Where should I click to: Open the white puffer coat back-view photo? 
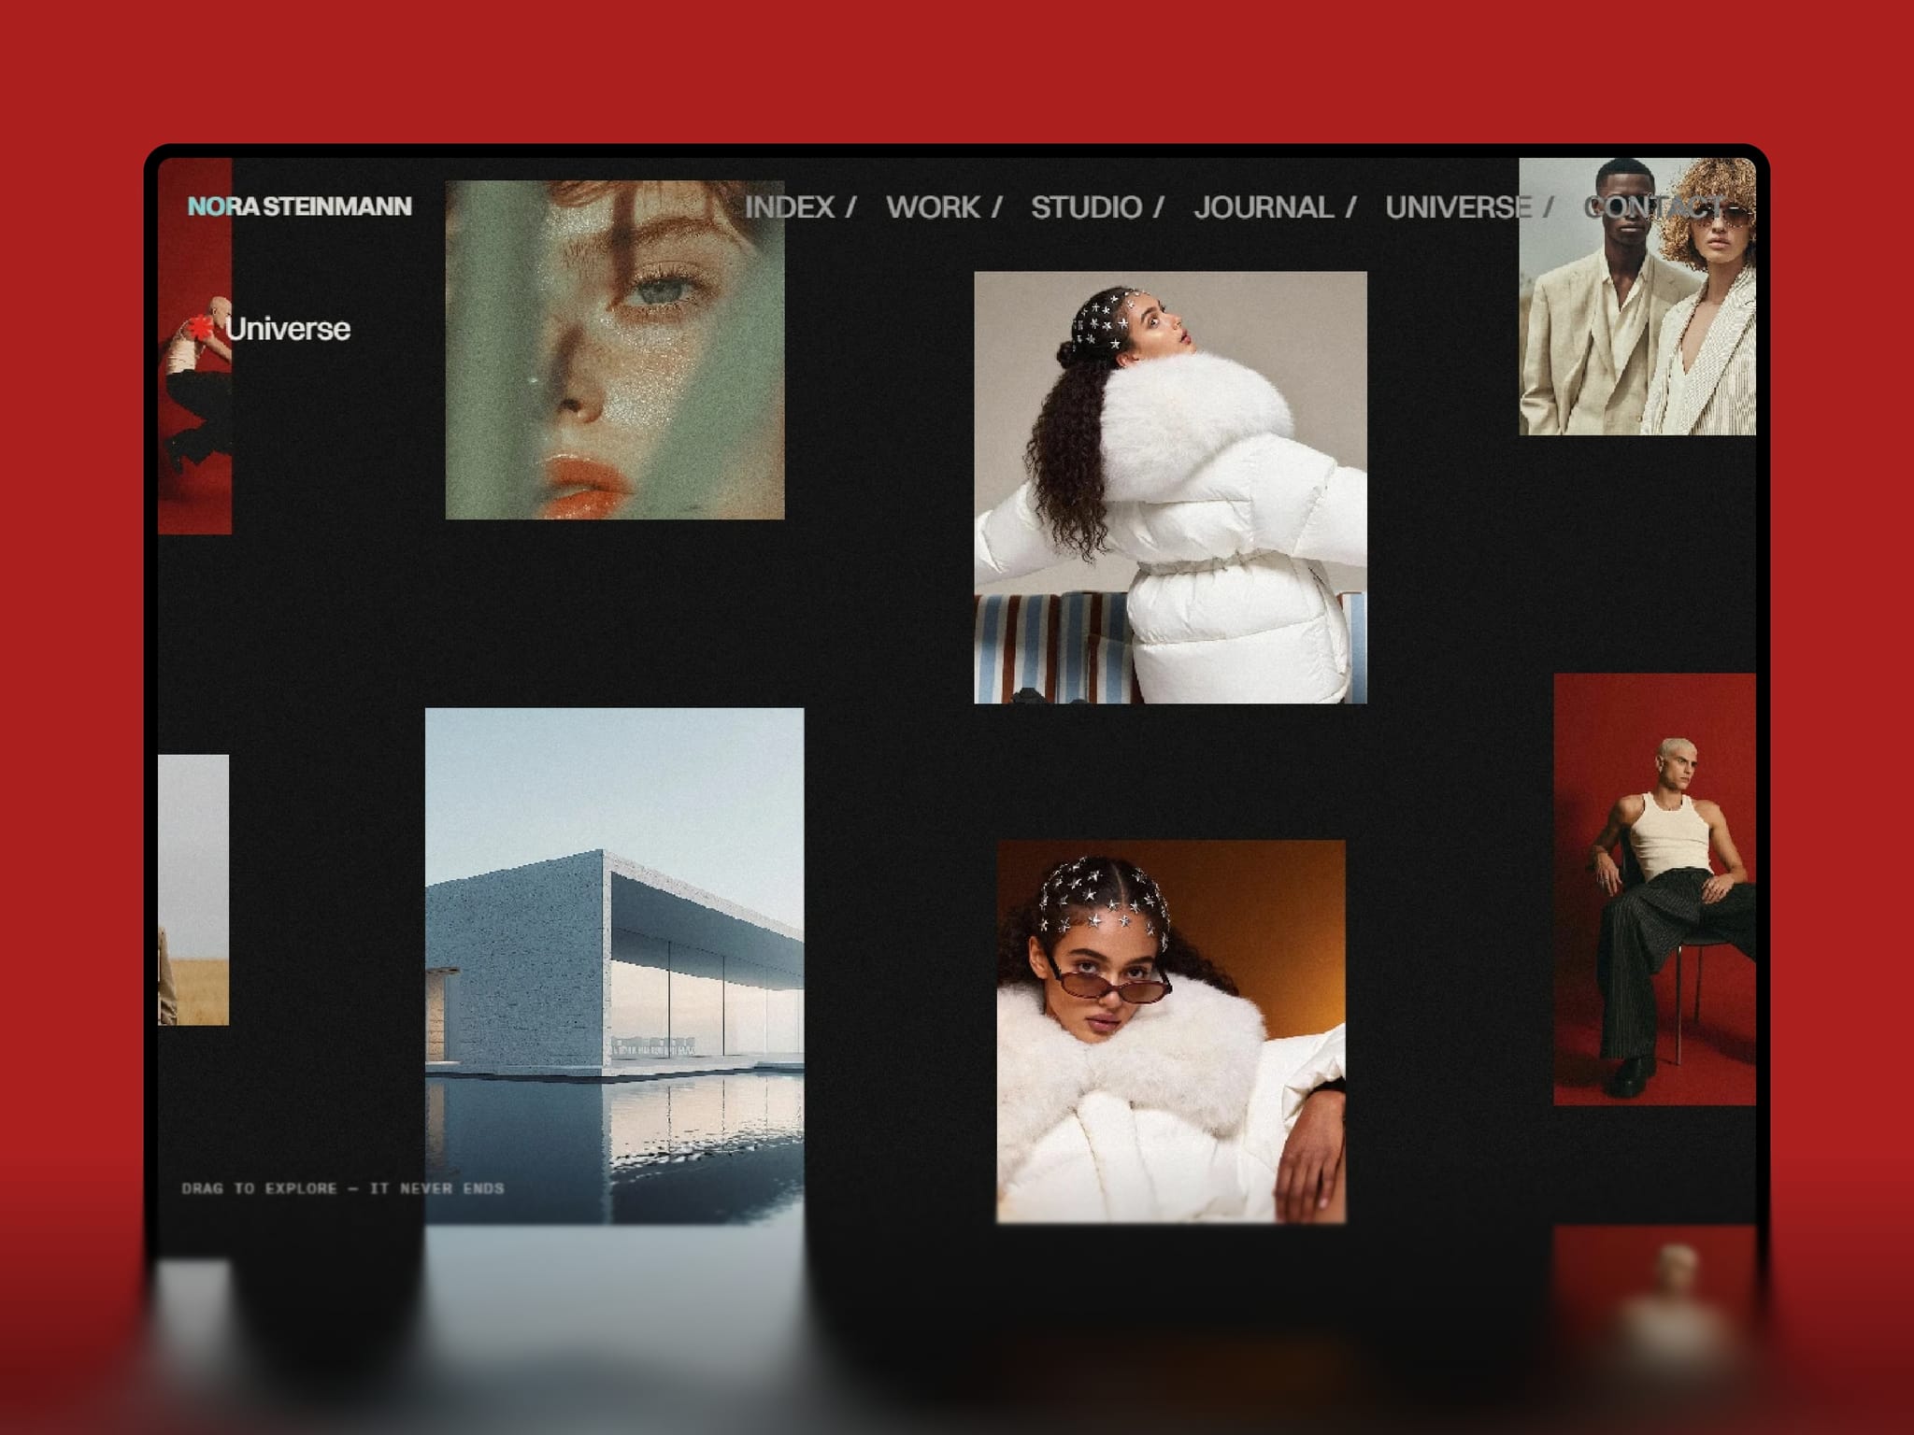tap(1170, 487)
